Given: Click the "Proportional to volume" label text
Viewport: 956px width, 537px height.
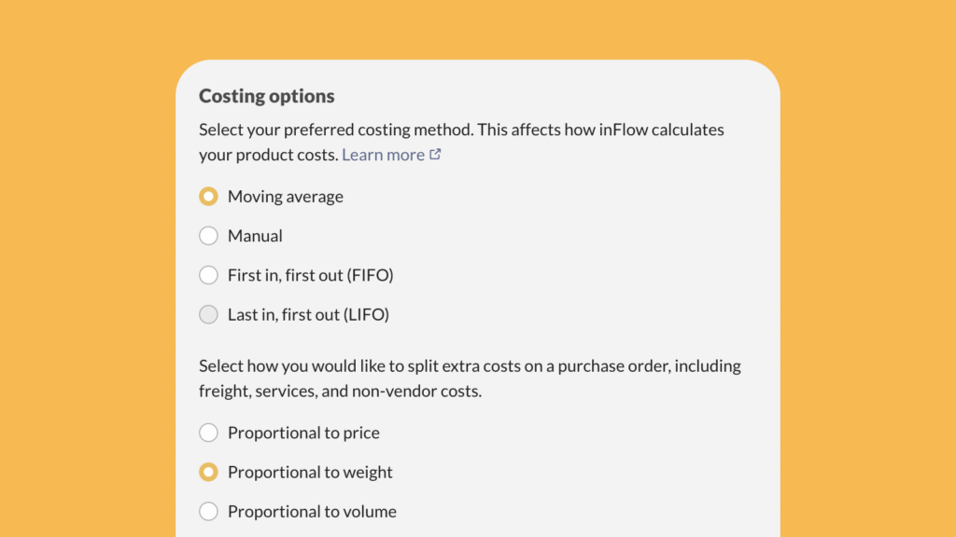Looking at the screenshot, I should pos(312,511).
